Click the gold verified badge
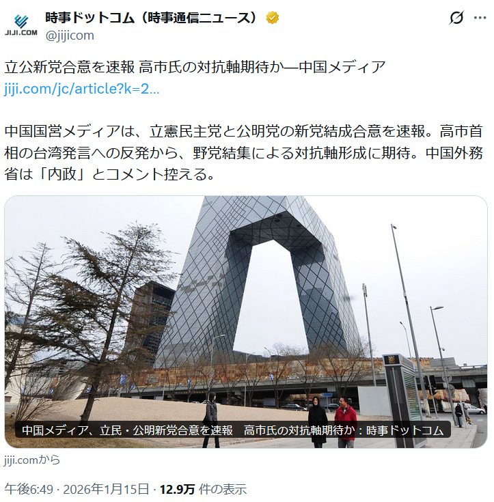Viewport: 494px width, 502px height. pos(273,18)
